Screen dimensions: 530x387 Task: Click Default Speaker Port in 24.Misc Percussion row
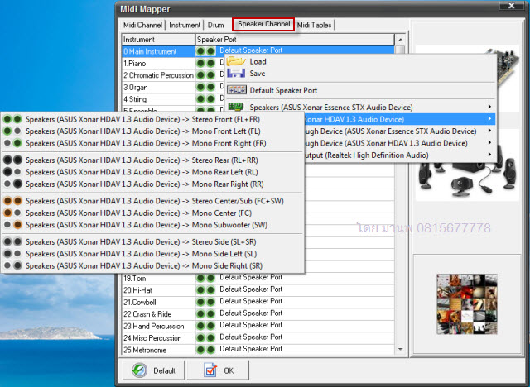pos(251,337)
